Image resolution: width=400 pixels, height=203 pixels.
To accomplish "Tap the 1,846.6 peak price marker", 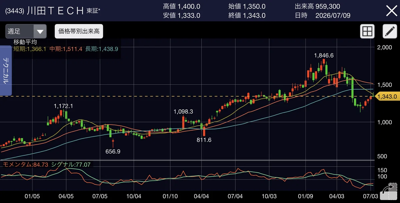I will [x=324, y=55].
